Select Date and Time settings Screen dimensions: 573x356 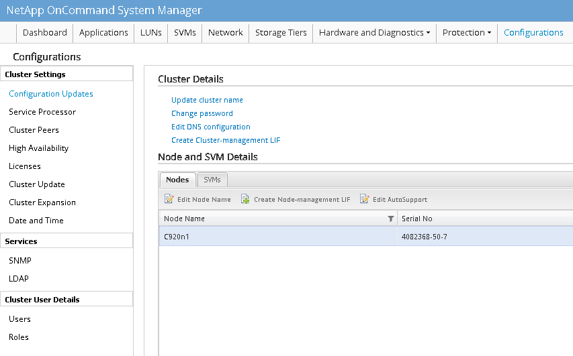click(x=36, y=221)
